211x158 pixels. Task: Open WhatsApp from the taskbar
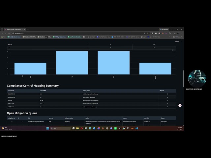coord(115,128)
